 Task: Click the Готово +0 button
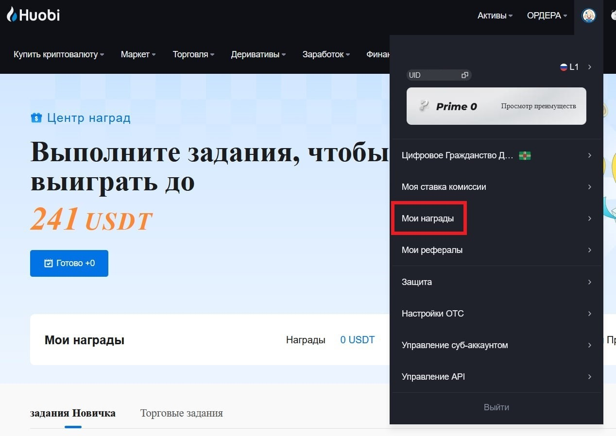(x=69, y=263)
